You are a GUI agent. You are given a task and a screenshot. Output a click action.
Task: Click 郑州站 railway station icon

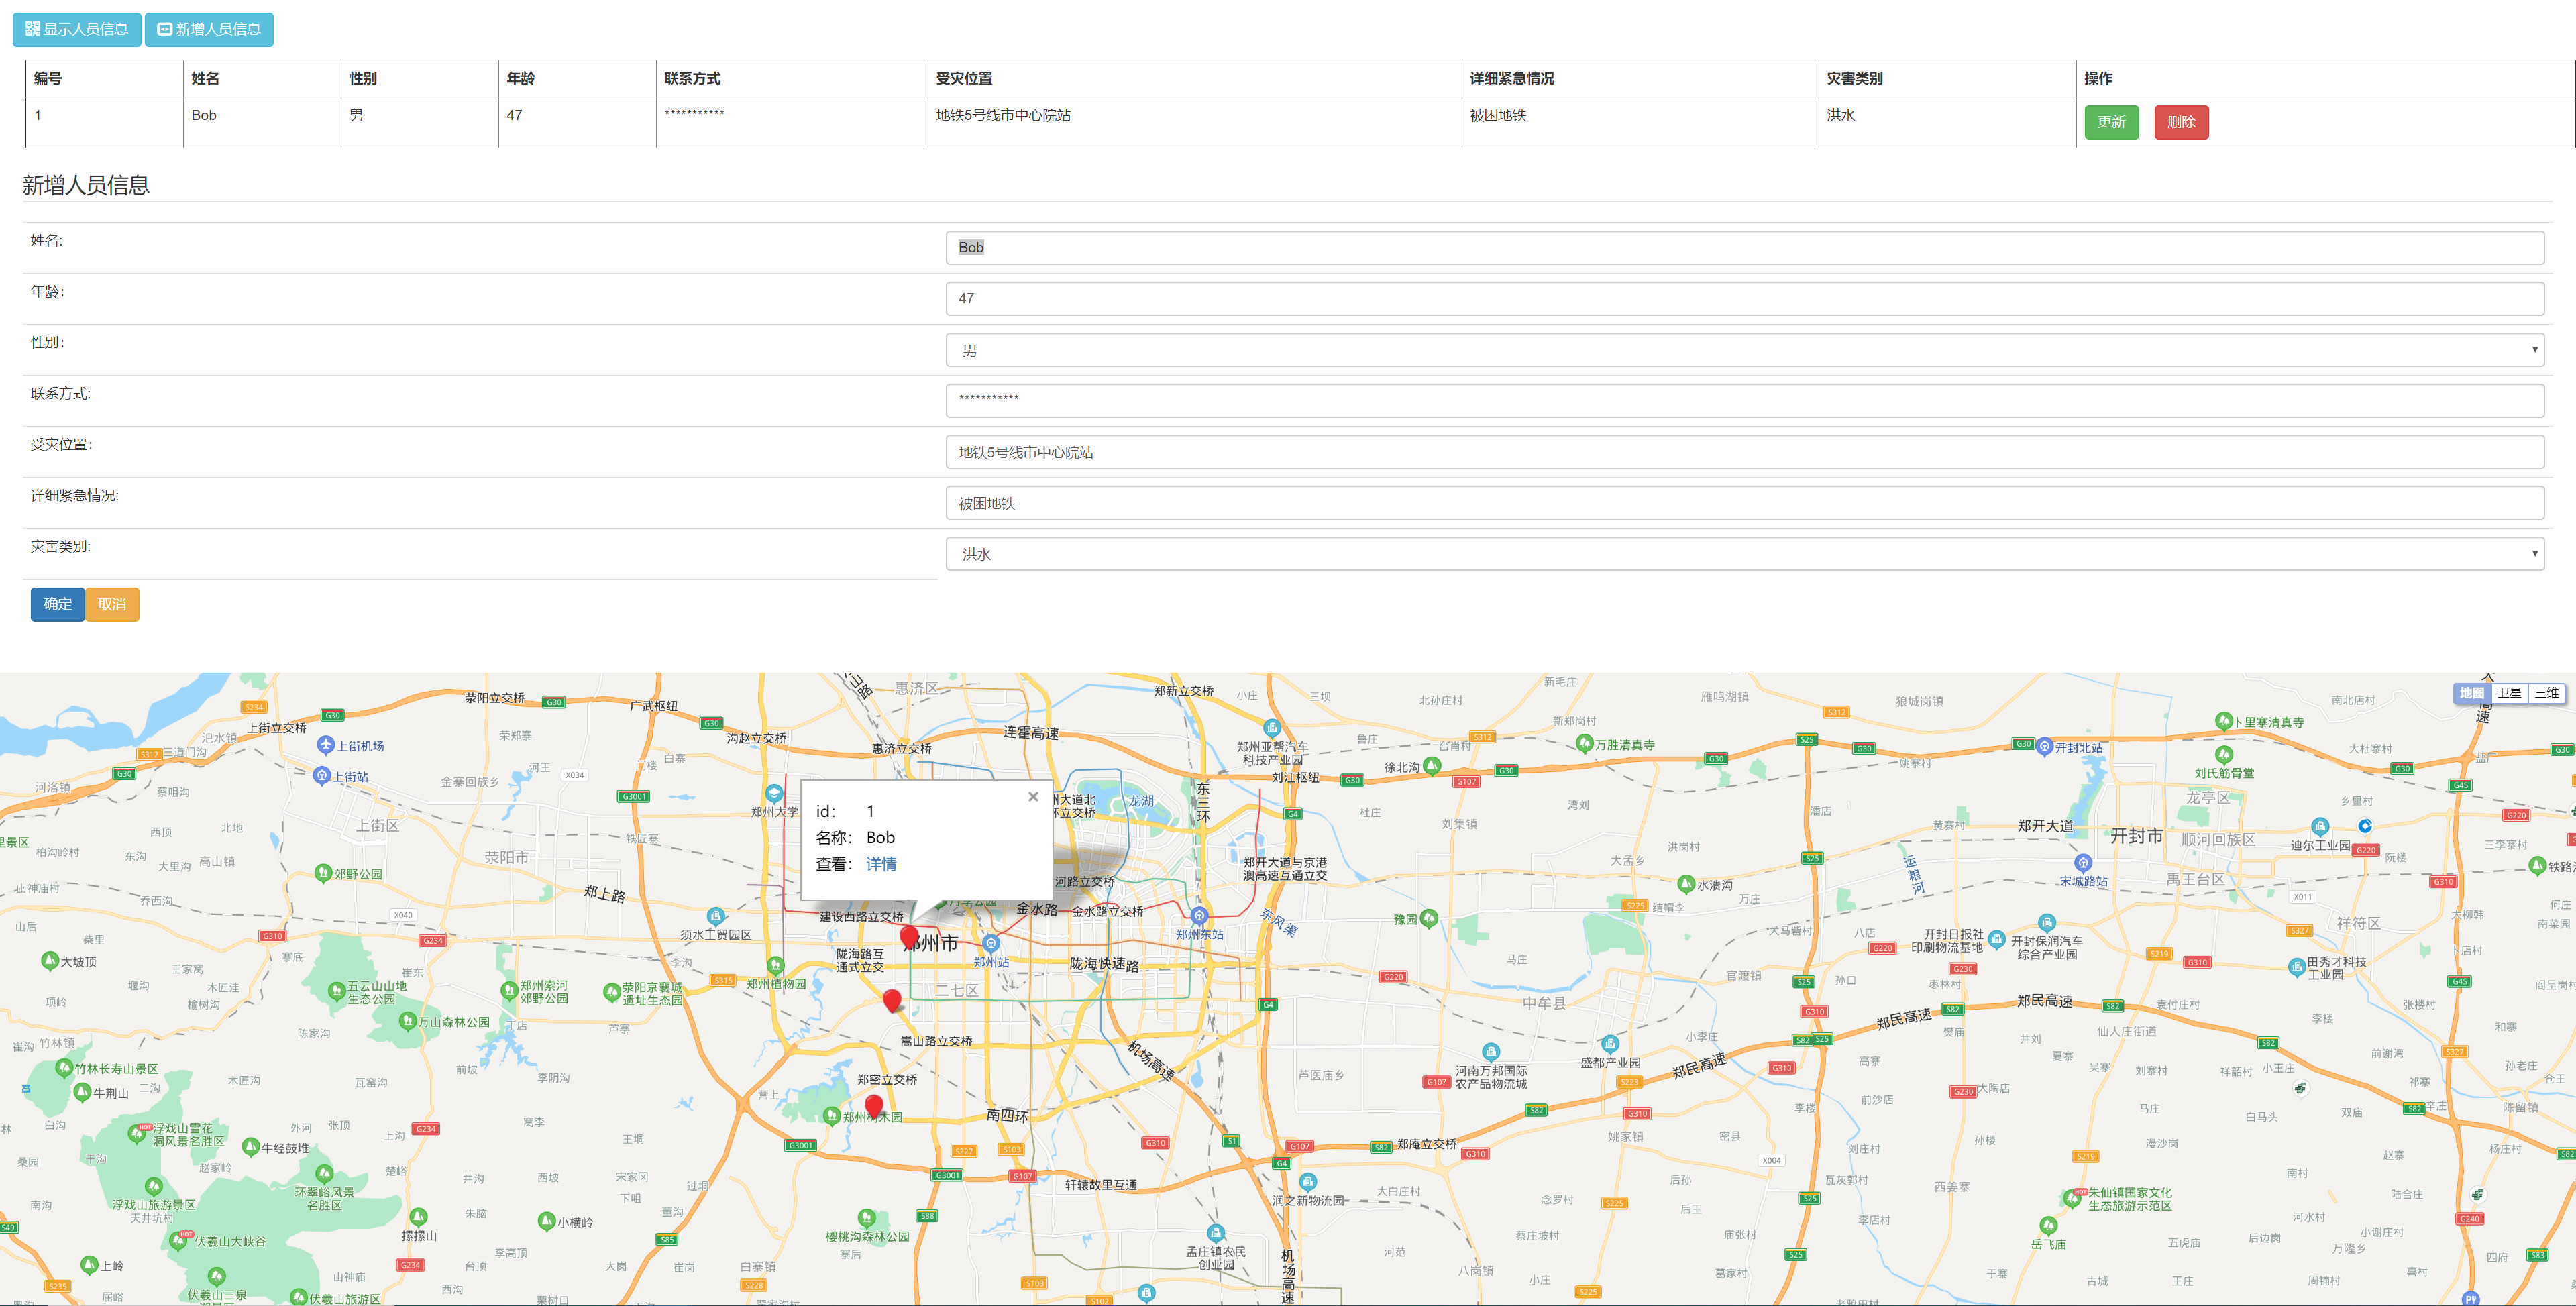pos(991,943)
